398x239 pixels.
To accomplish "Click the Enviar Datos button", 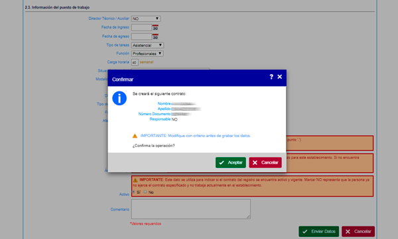I will pyautogui.click(x=319, y=232).
